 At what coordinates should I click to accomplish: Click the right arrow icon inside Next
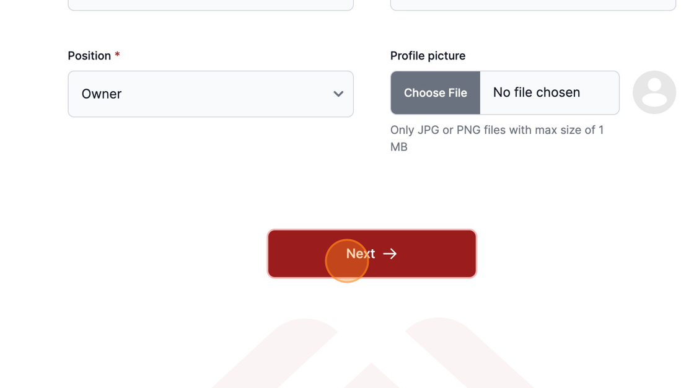coord(390,254)
